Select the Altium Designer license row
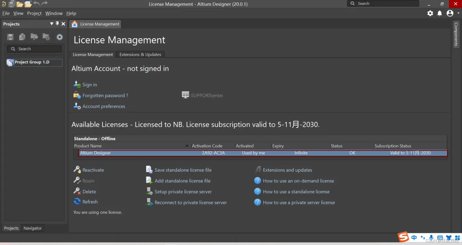The height and width of the screenshot is (245, 462). pos(263,153)
